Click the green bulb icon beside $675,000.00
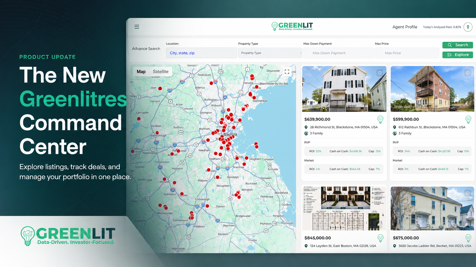Screen dimensions: 476x267 click(x=468, y=238)
